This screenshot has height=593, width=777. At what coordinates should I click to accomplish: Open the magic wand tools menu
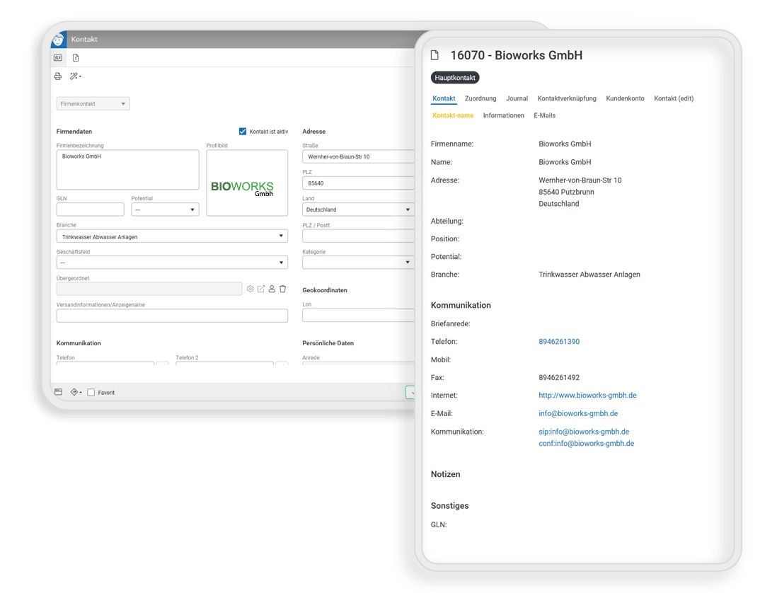coord(75,76)
